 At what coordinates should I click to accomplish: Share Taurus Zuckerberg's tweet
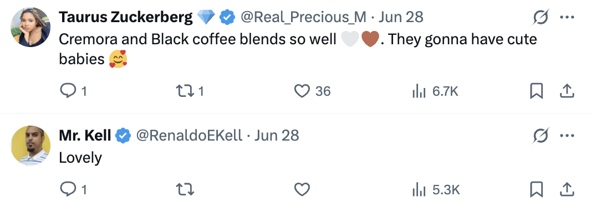(567, 91)
